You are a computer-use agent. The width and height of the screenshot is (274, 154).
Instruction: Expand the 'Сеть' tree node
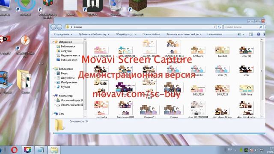[x=53, y=114]
